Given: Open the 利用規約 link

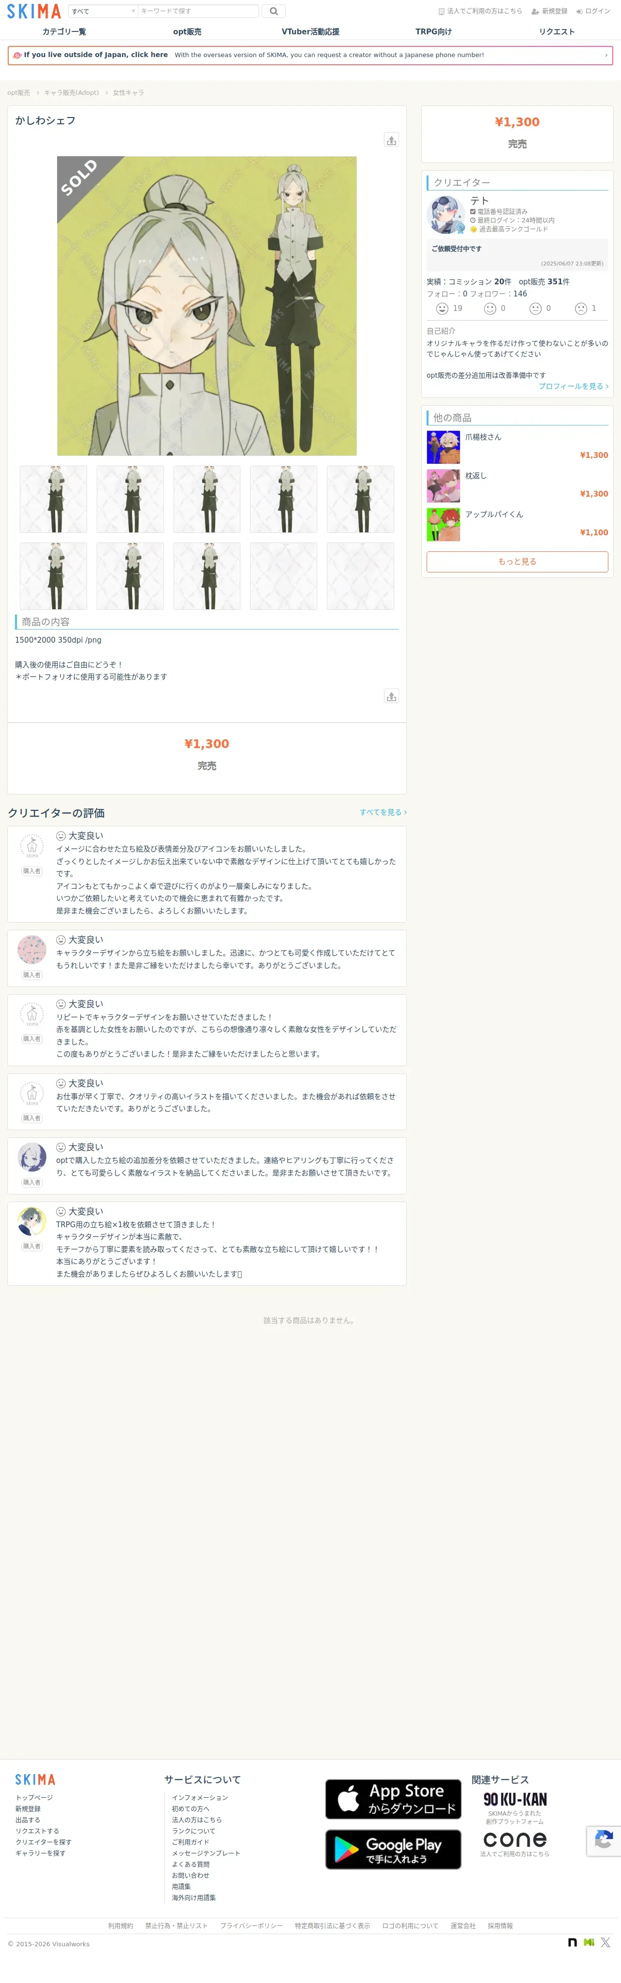Looking at the screenshot, I should coord(121,1926).
